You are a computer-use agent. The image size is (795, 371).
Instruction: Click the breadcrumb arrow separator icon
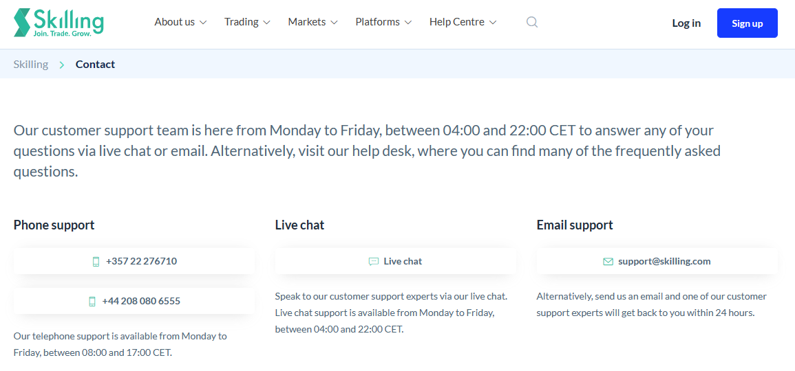tap(62, 65)
